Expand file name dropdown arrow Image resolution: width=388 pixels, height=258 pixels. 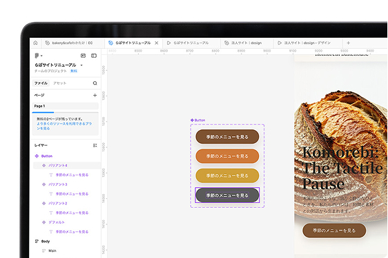(81, 65)
